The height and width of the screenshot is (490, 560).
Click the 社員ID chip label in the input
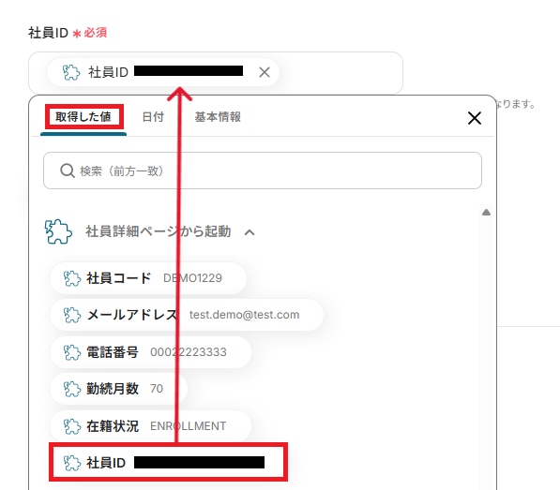click(x=108, y=72)
